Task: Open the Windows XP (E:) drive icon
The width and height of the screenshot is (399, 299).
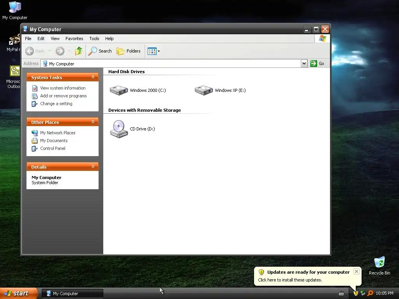Action: (203, 90)
